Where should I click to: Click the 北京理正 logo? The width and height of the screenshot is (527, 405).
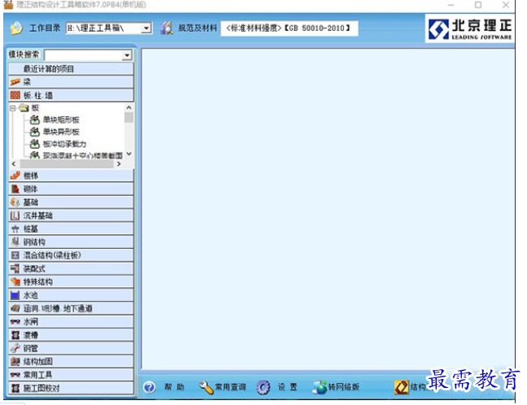pyautogui.click(x=470, y=29)
